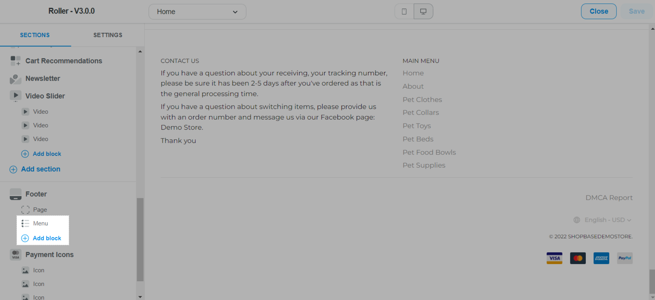Click the Mastercard payment icon in footer
The height and width of the screenshot is (300, 655).
(x=578, y=258)
